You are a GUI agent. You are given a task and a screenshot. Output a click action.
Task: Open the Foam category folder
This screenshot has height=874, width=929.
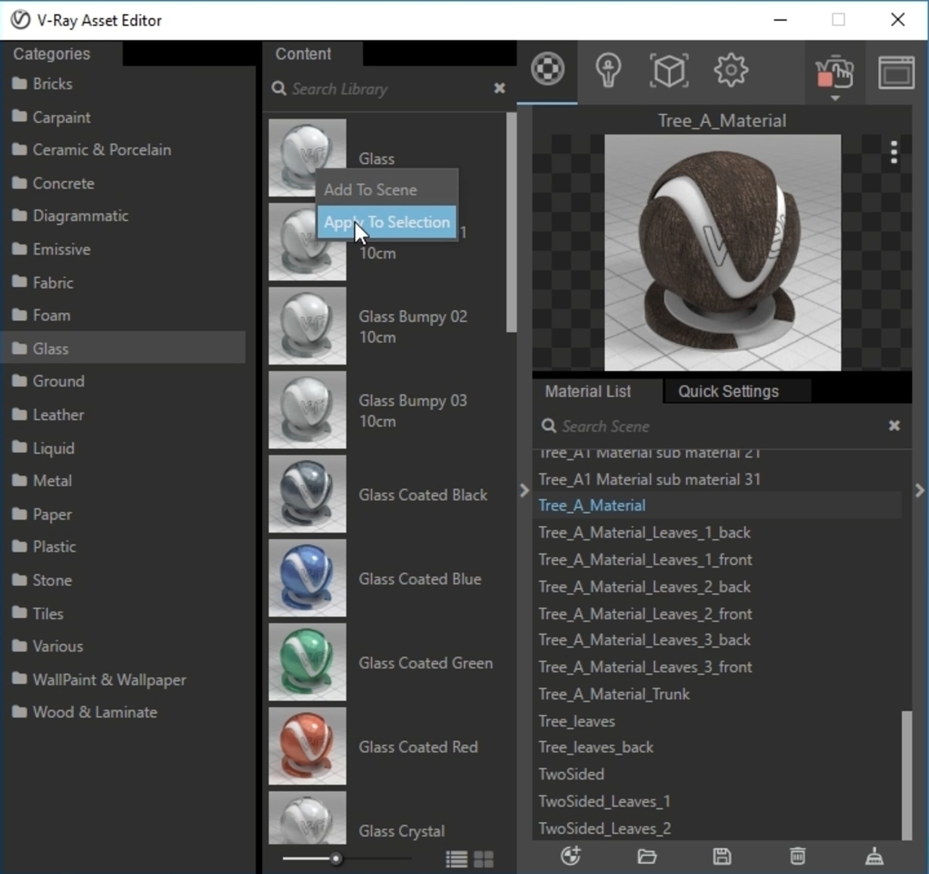pos(41,315)
